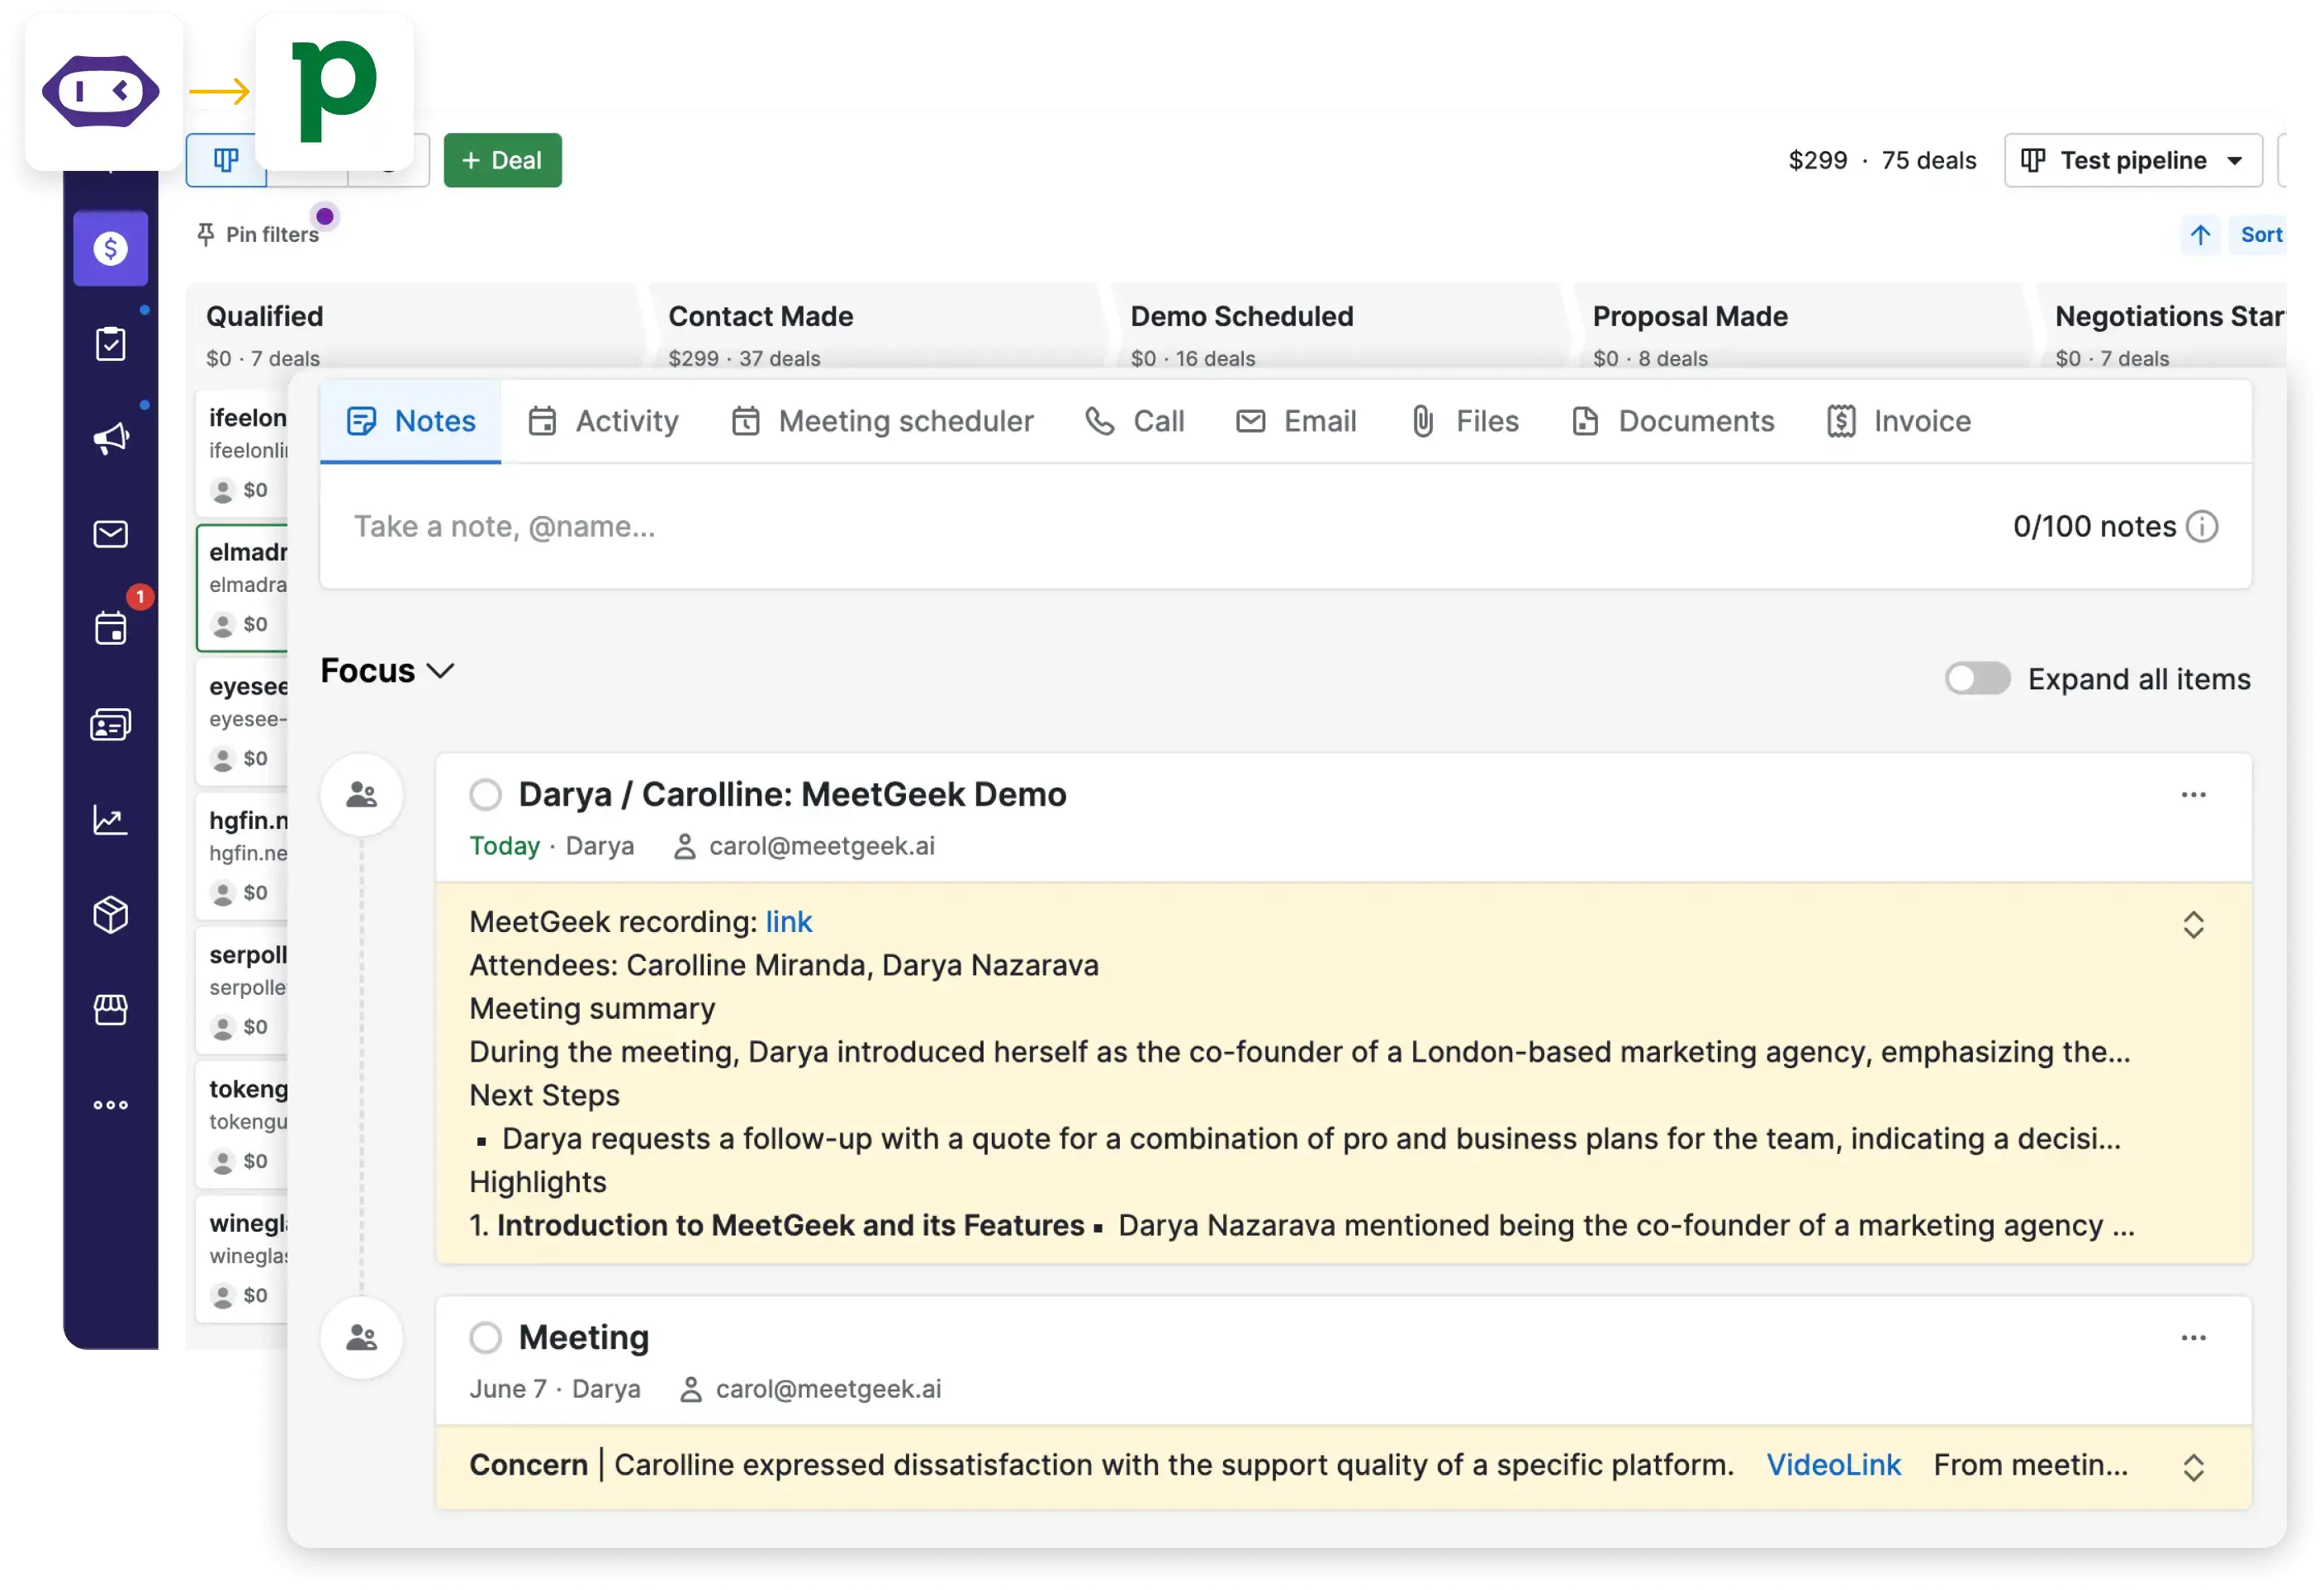This screenshot has width=2324, height=1590.
Task: Open the Email inbox envelope icon
Action: 110,532
